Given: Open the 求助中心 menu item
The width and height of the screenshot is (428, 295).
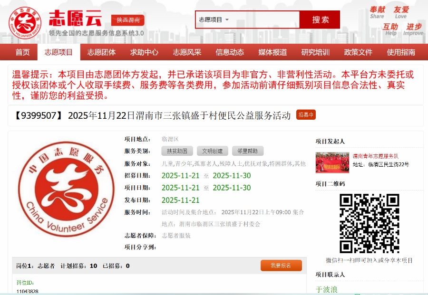Looking at the screenshot, I should (x=144, y=52).
